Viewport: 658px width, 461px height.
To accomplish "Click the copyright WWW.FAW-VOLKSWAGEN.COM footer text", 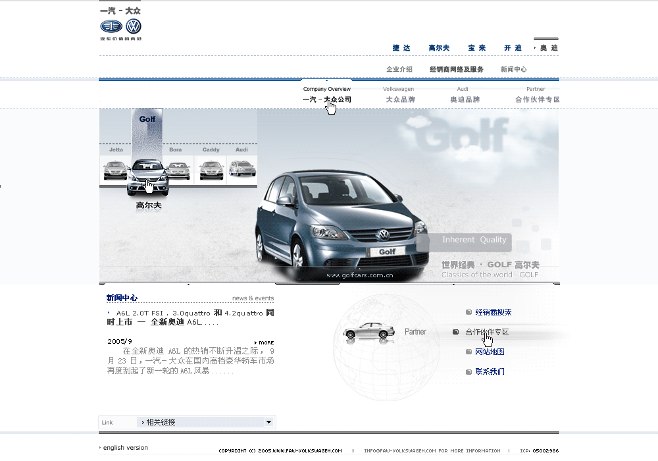I will [x=280, y=451].
